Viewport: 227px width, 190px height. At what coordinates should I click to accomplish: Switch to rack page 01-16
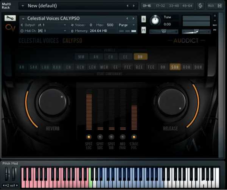(x=147, y=6)
